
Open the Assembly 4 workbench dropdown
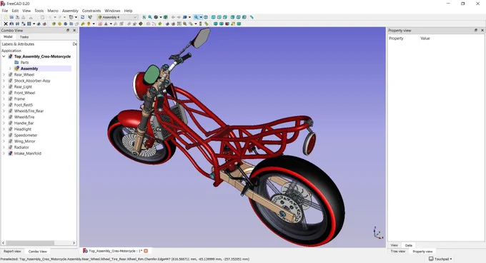(117, 17)
